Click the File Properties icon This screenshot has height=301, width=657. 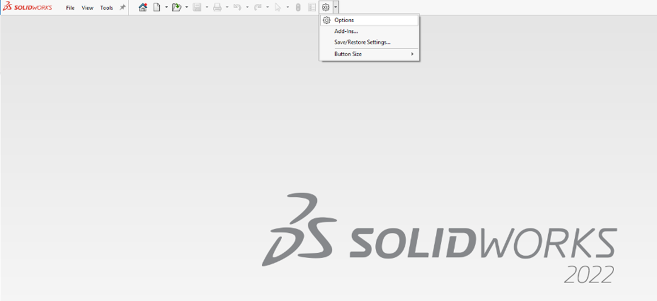click(x=312, y=8)
